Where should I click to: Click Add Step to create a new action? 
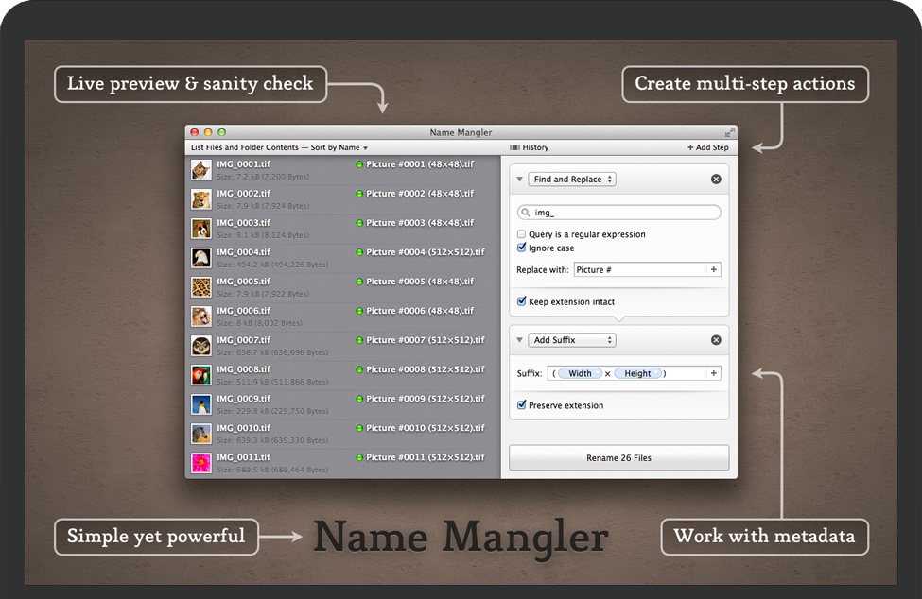click(x=709, y=147)
